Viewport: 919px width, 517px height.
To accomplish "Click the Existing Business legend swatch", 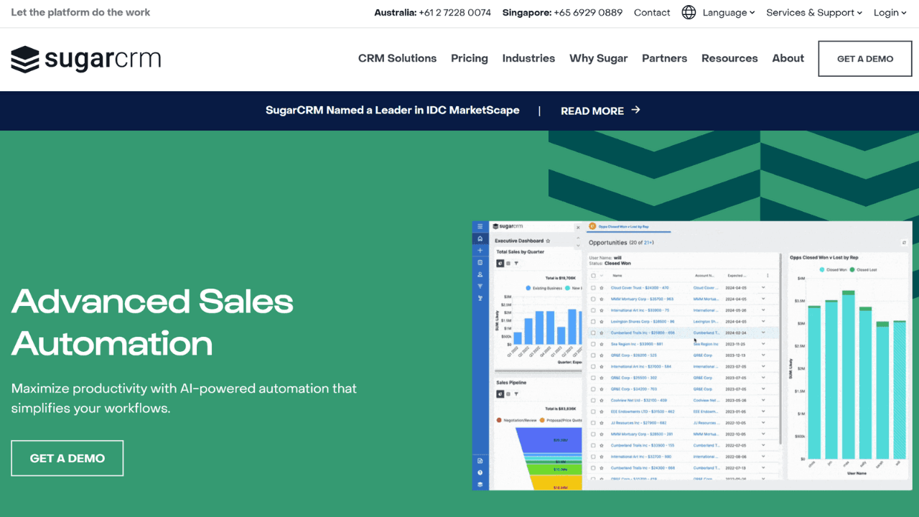I will [x=528, y=288].
